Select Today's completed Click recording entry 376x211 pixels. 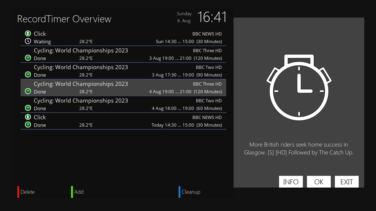pyautogui.click(x=123, y=121)
